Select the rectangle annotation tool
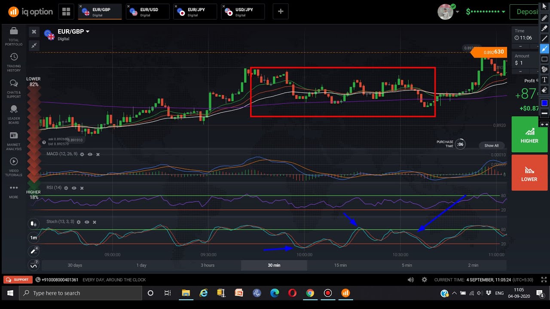The image size is (550, 309). (x=544, y=59)
